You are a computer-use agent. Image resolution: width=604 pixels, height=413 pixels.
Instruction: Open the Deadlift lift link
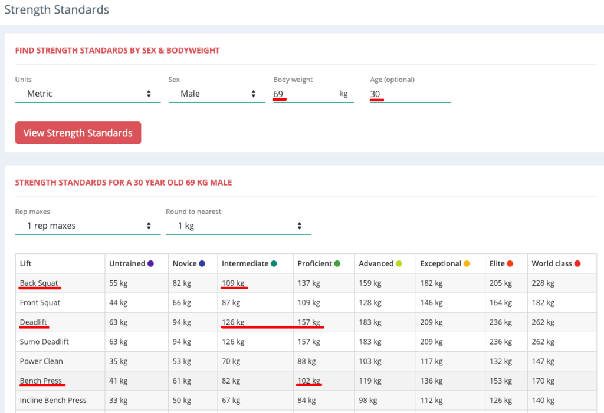(34, 322)
